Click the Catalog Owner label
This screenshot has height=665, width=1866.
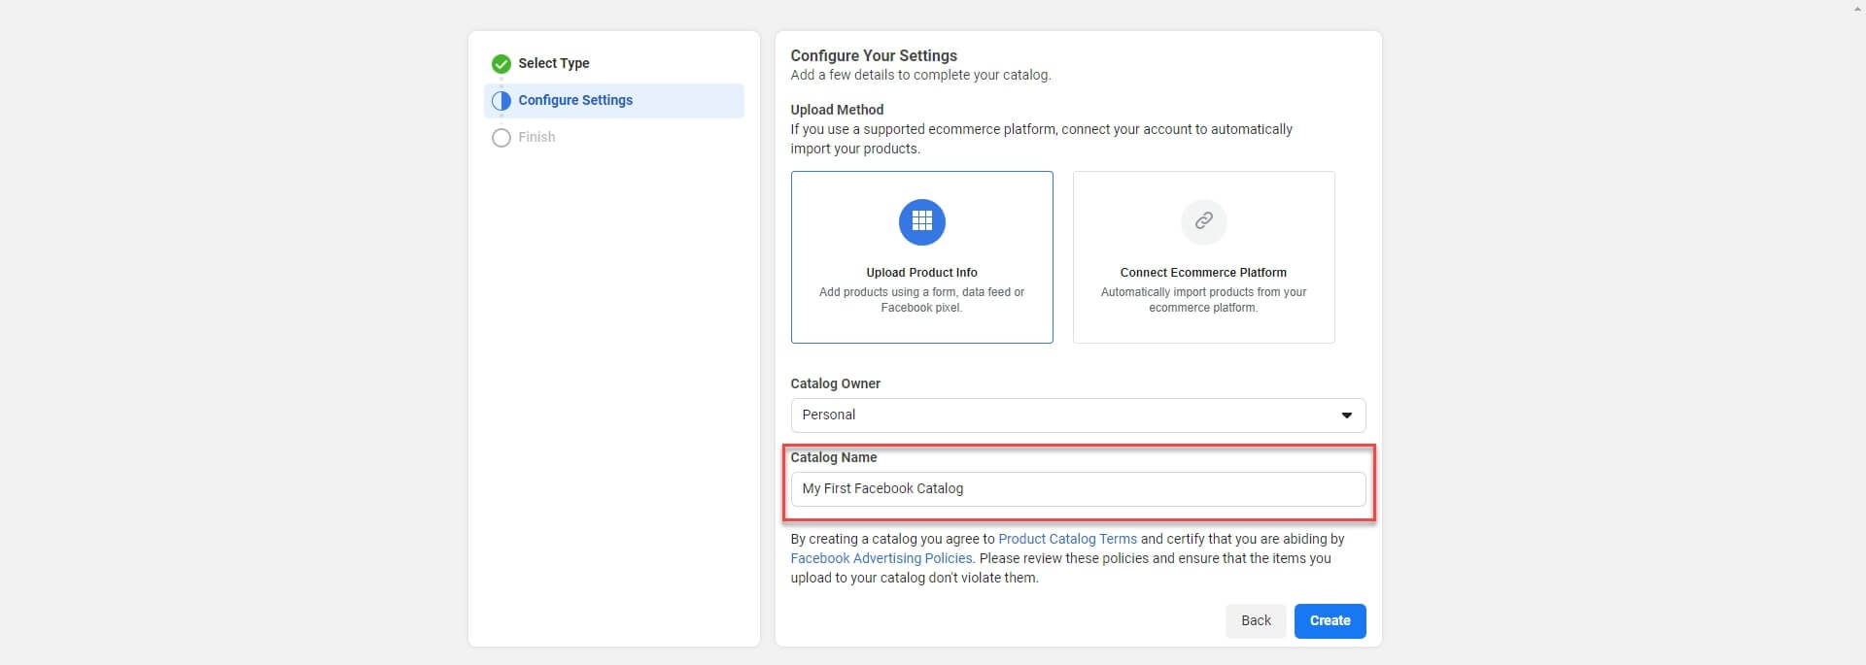pyautogui.click(x=836, y=383)
